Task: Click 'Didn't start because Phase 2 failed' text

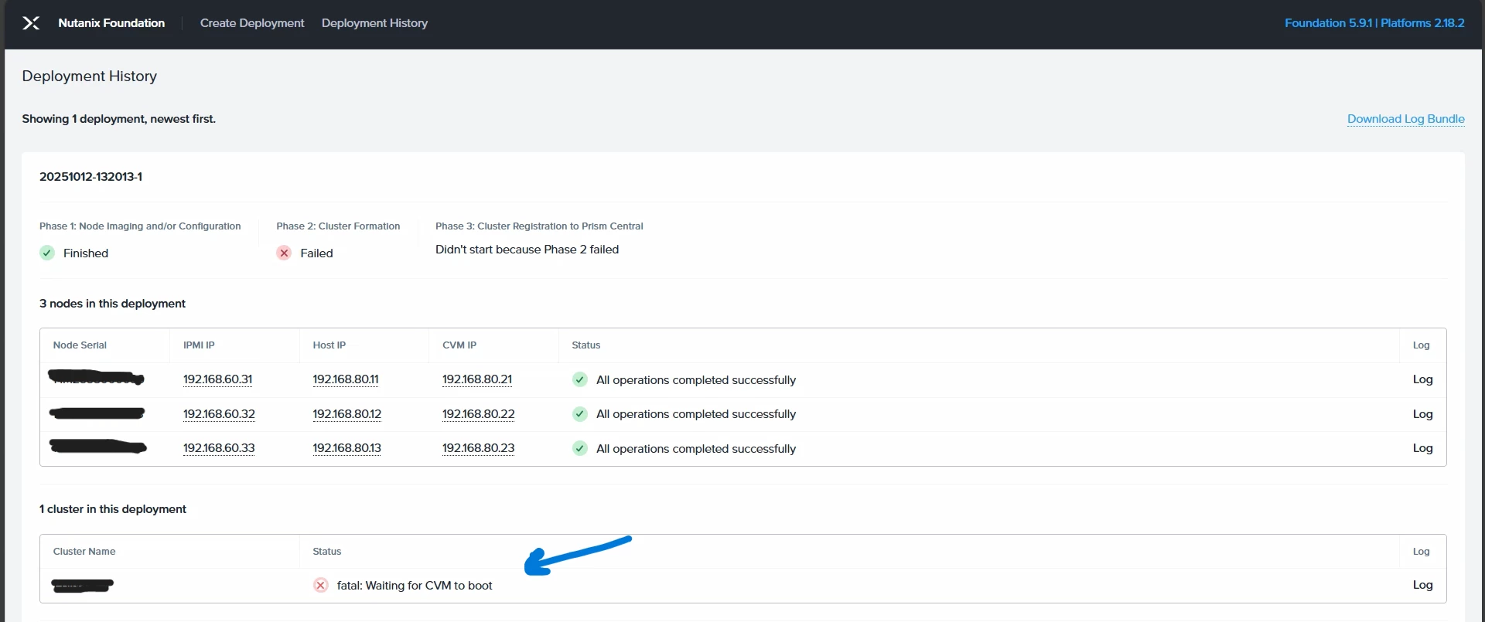Action: 527,250
